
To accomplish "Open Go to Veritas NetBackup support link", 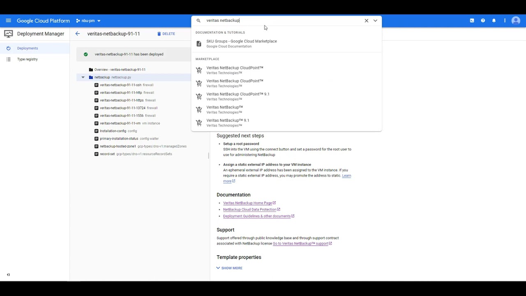I will point(300,243).
